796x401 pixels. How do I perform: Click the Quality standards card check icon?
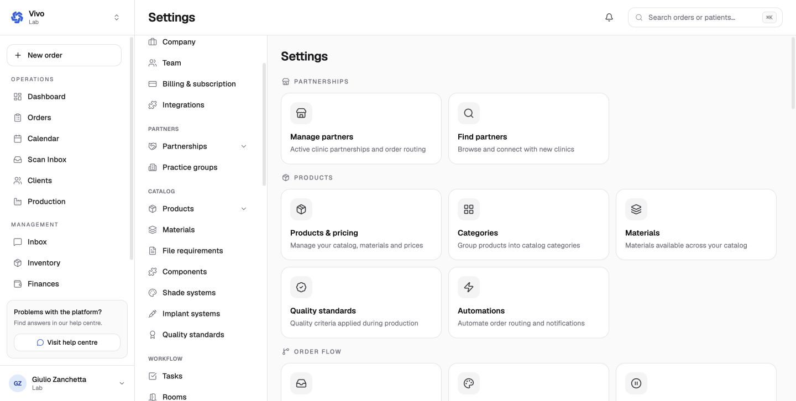[x=301, y=287]
